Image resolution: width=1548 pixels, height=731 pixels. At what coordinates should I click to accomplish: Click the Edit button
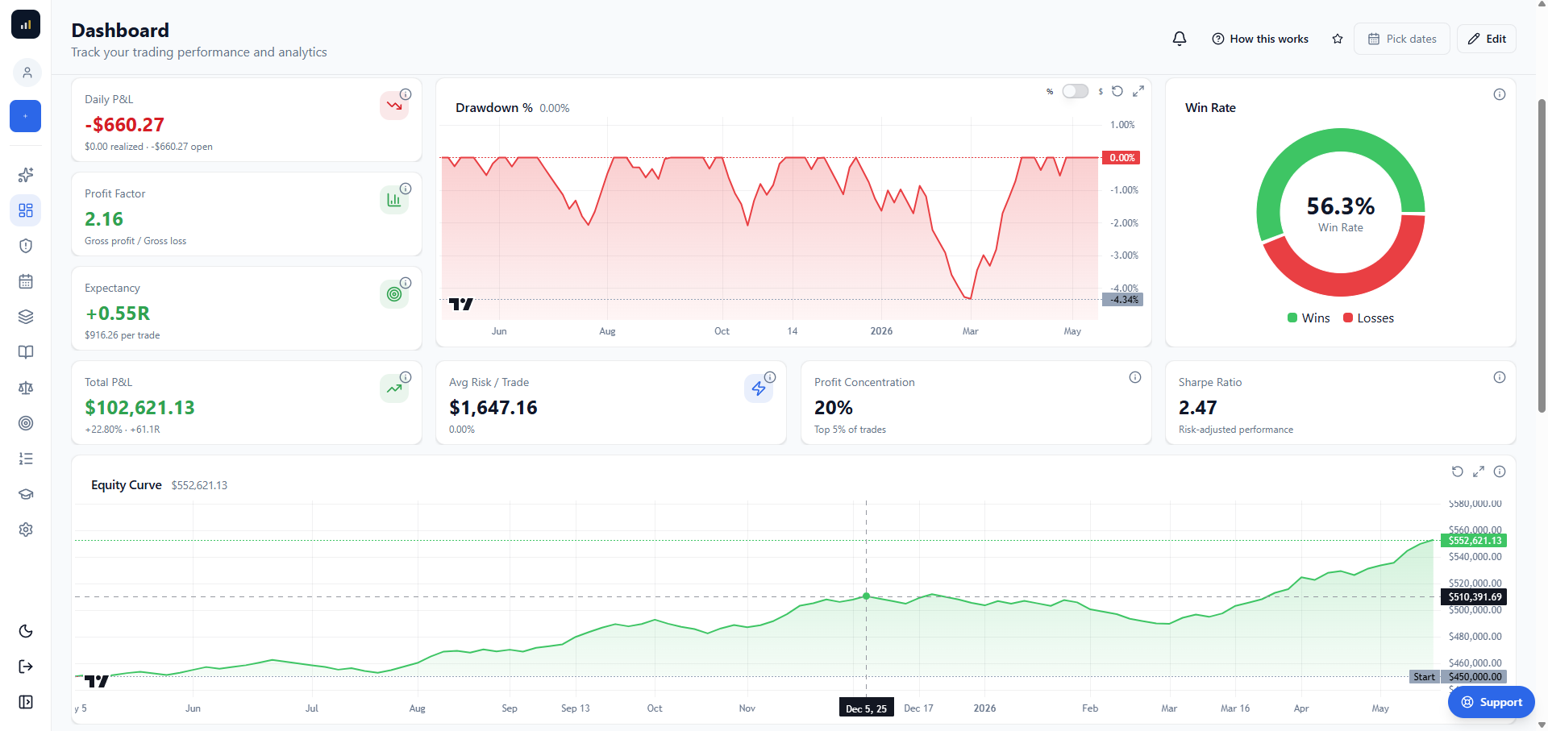[1487, 39]
